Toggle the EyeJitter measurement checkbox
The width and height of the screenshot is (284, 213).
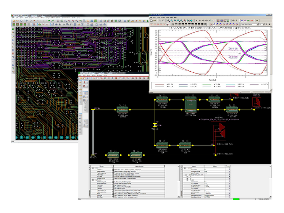(113, 187)
